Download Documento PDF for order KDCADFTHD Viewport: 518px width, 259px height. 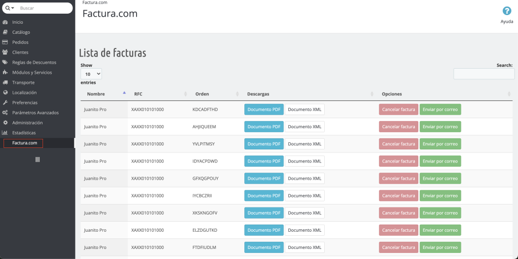point(264,110)
